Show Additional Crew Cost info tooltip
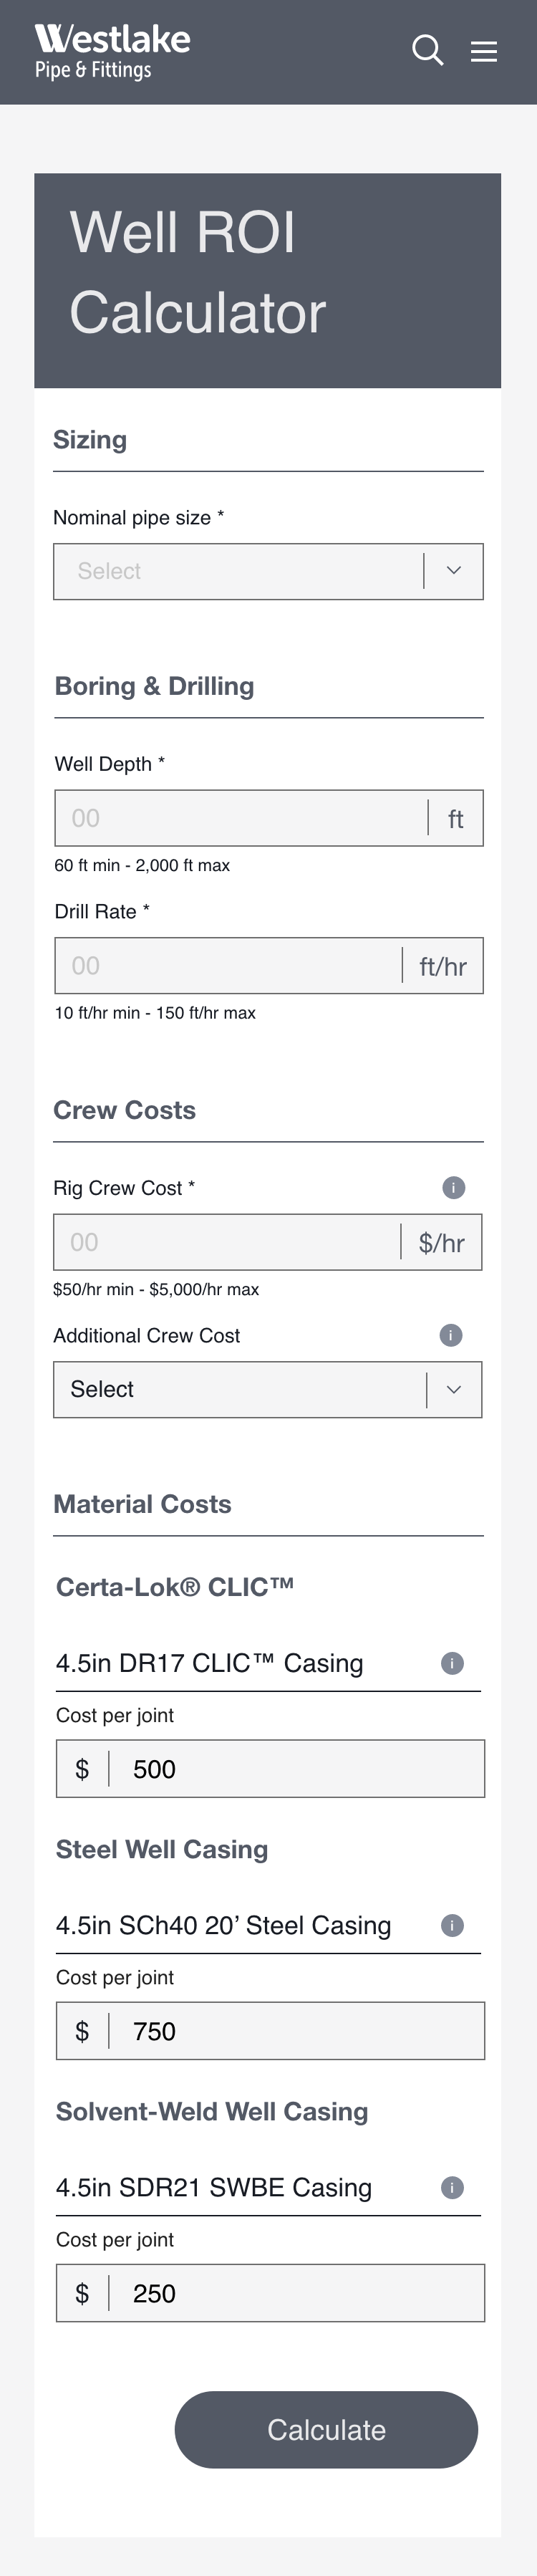The width and height of the screenshot is (537, 2576). pyautogui.click(x=451, y=1335)
